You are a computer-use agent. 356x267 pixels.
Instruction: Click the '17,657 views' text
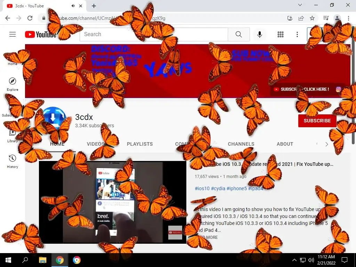tap(207, 176)
